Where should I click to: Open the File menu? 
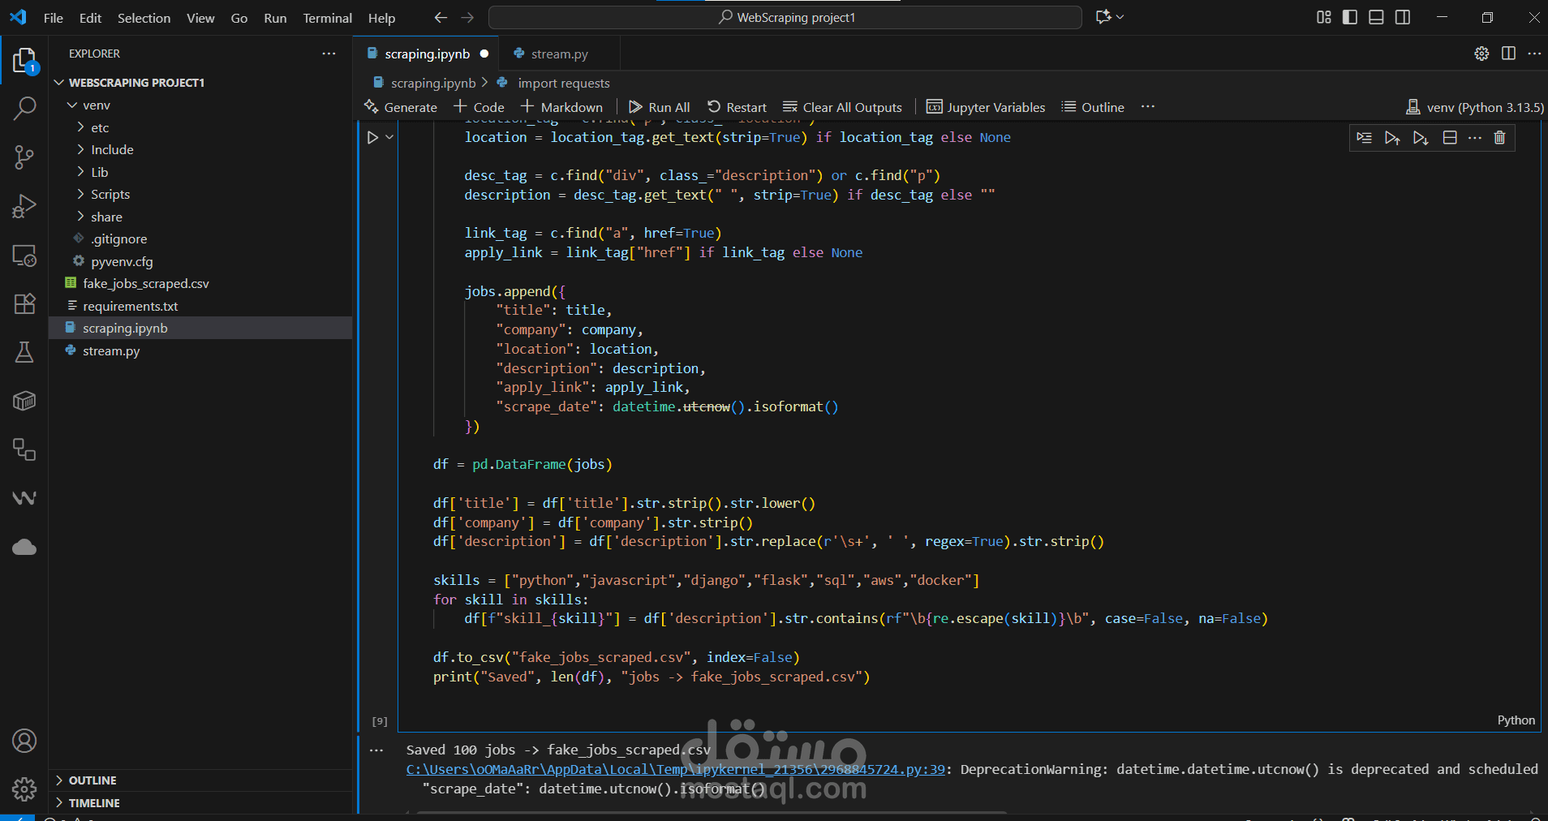click(54, 18)
